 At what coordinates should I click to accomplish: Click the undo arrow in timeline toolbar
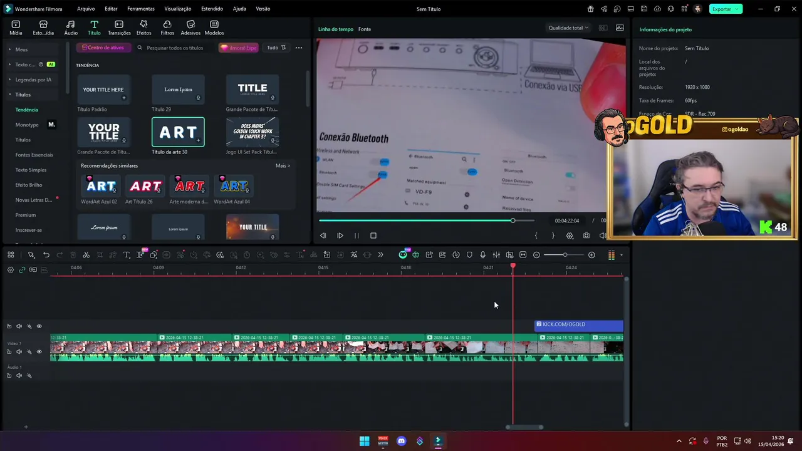coord(46,255)
